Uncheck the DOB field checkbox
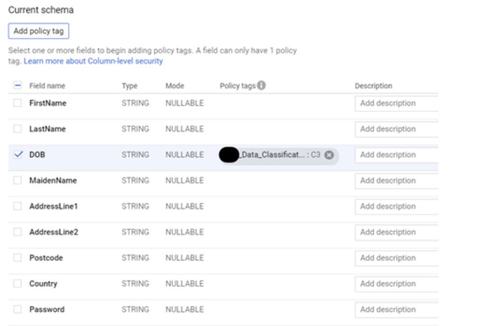499x326 pixels. point(17,155)
